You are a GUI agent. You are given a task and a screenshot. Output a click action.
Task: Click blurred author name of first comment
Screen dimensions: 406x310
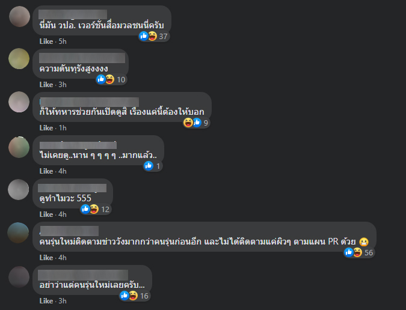pyautogui.click(x=73, y=14)
